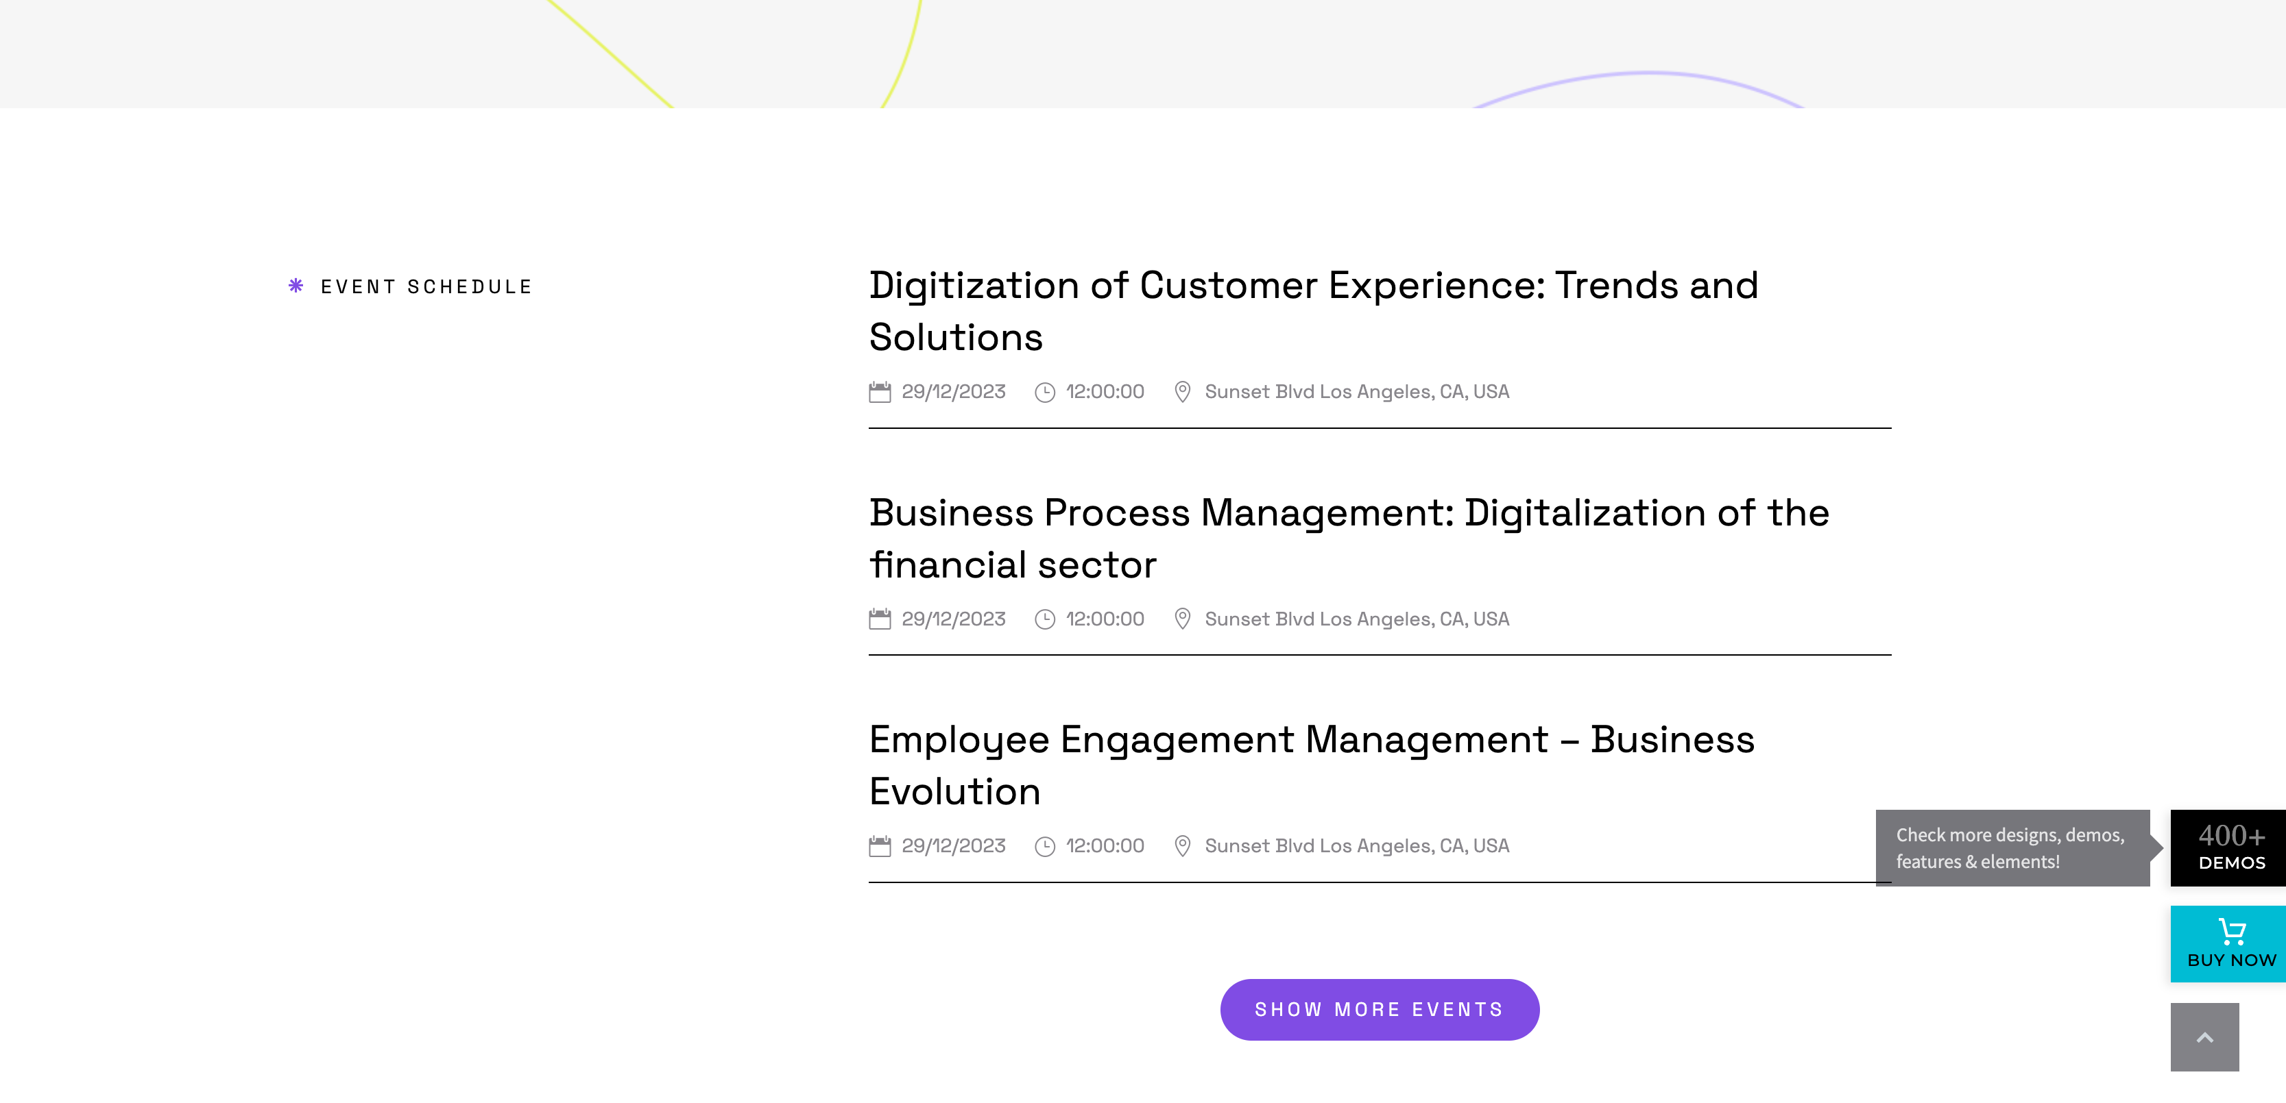Click the Event Schedule section label
The image size is (2286, 1103).
[426, 286]
